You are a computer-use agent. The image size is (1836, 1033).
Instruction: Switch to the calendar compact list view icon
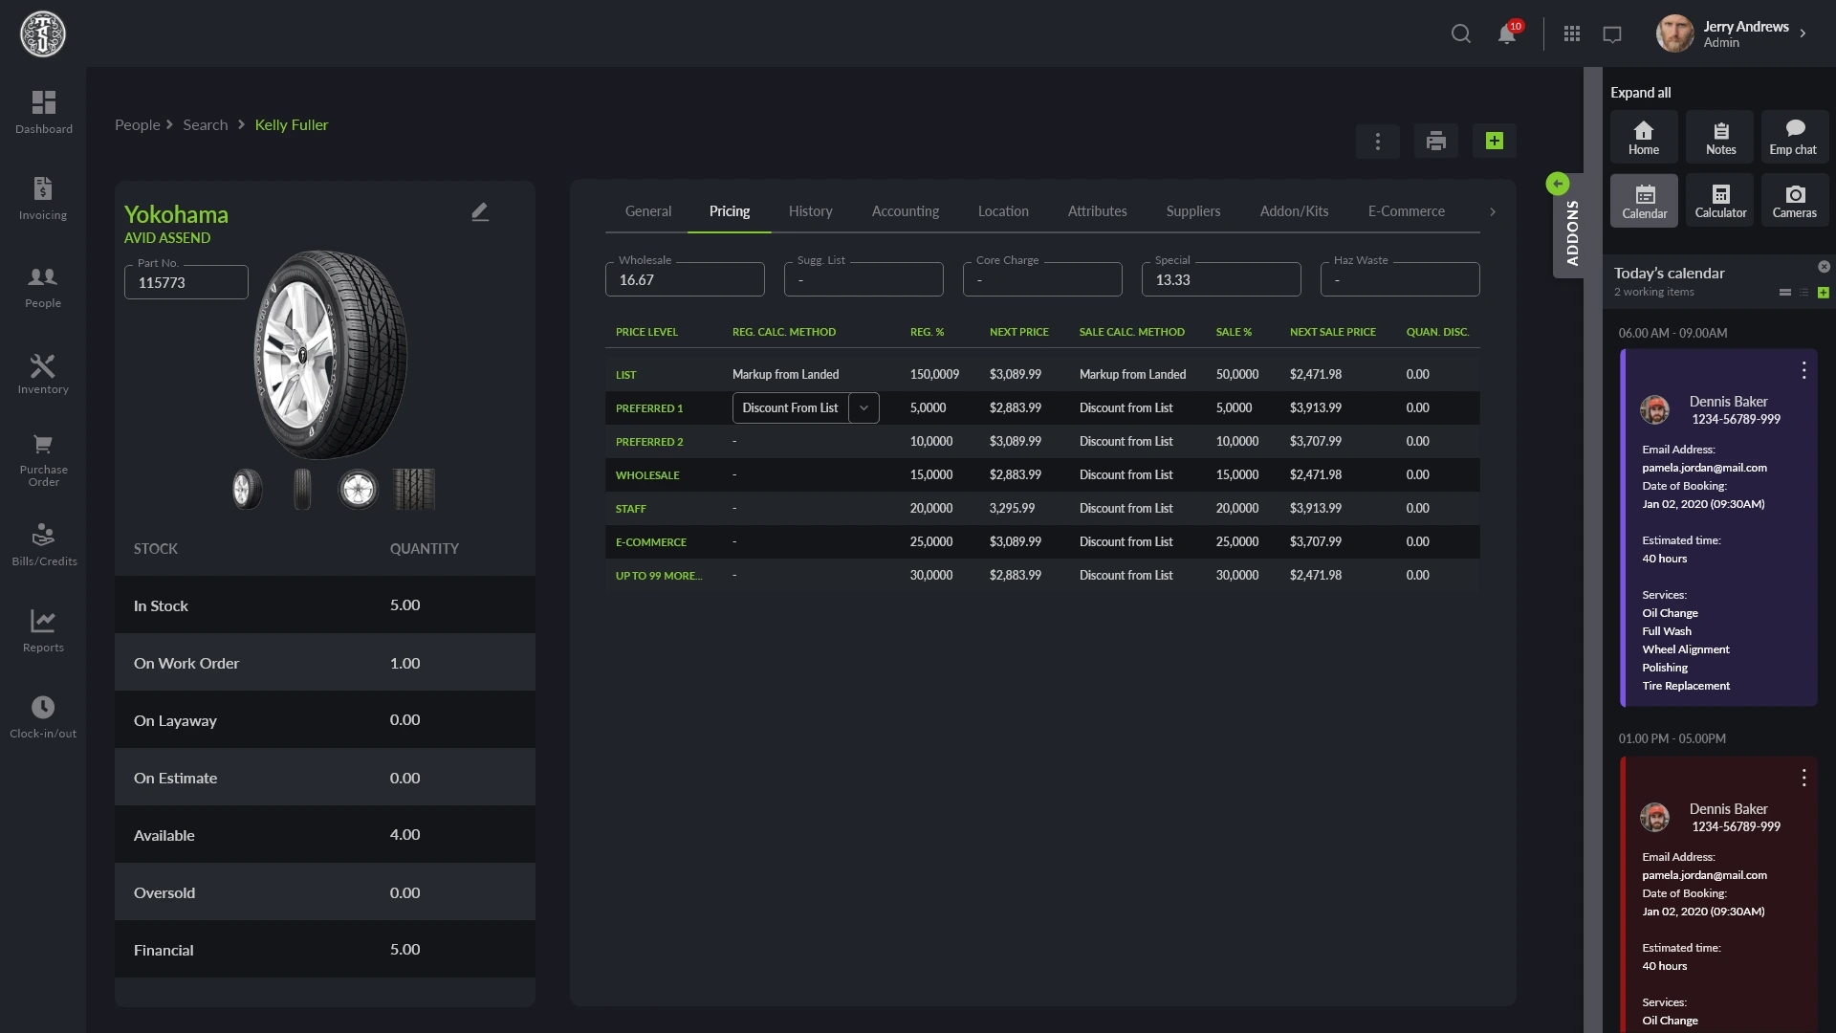coord(1804,293)
